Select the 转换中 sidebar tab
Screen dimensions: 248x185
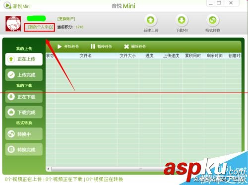coord(24,134)
